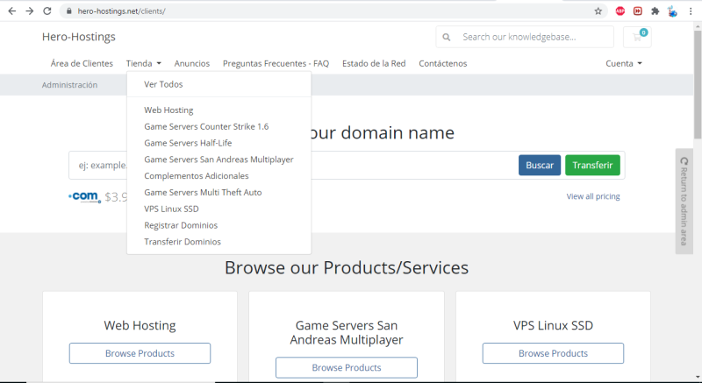Click the padlock icon in address bar
Image resolution: width=702 pixels, height=383 pixels.
click(x=69, y=11)
